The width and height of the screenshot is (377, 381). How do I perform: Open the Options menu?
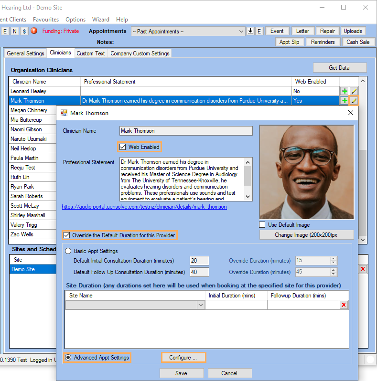tap(75, 20)
